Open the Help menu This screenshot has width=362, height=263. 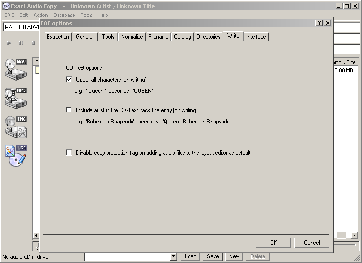pyautogui.click(x=103, y=15)
